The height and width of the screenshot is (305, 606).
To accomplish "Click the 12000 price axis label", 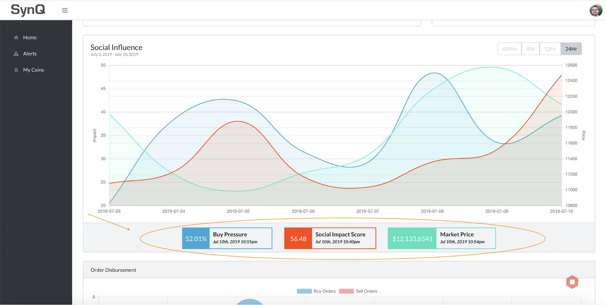I will coord(571,112).
